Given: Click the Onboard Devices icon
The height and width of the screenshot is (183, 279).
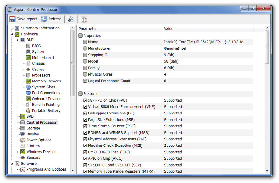Looking at the screenshot, I should coord(28,99).
